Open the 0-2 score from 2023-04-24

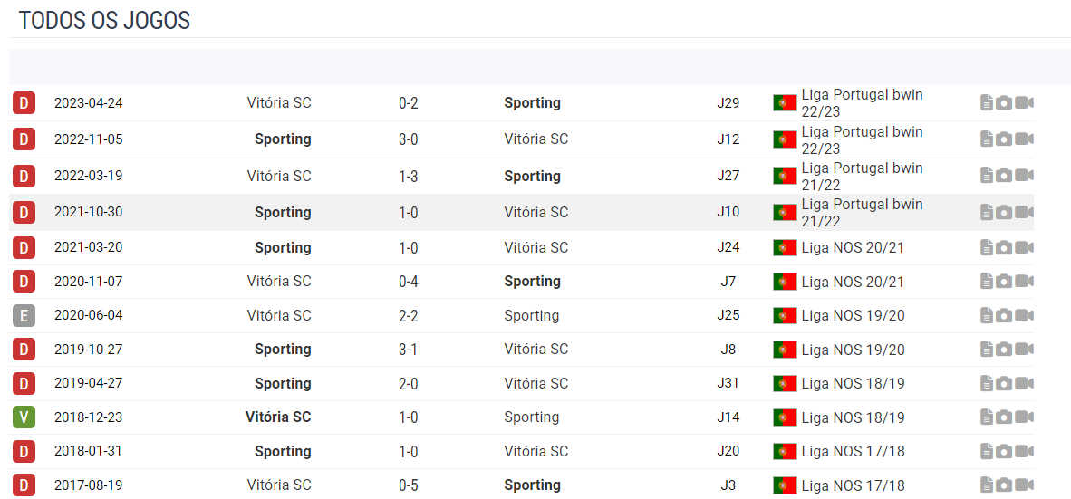[x=409, y=104]
